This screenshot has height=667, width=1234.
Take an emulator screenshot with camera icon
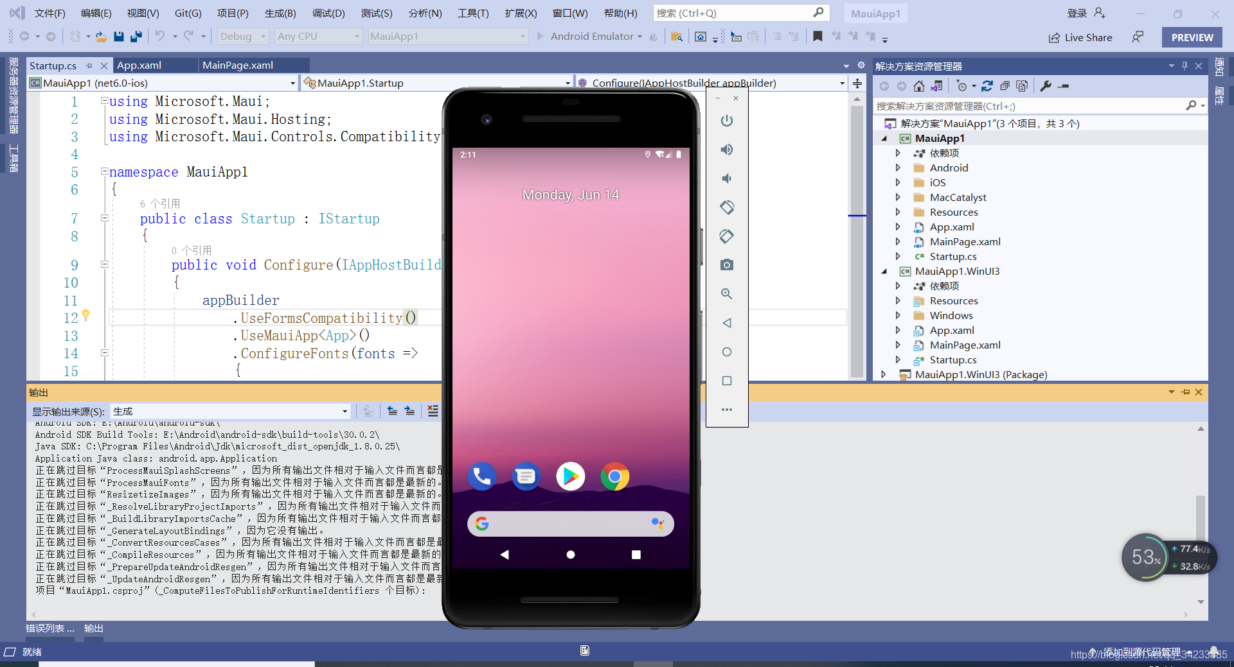(726, 264)
